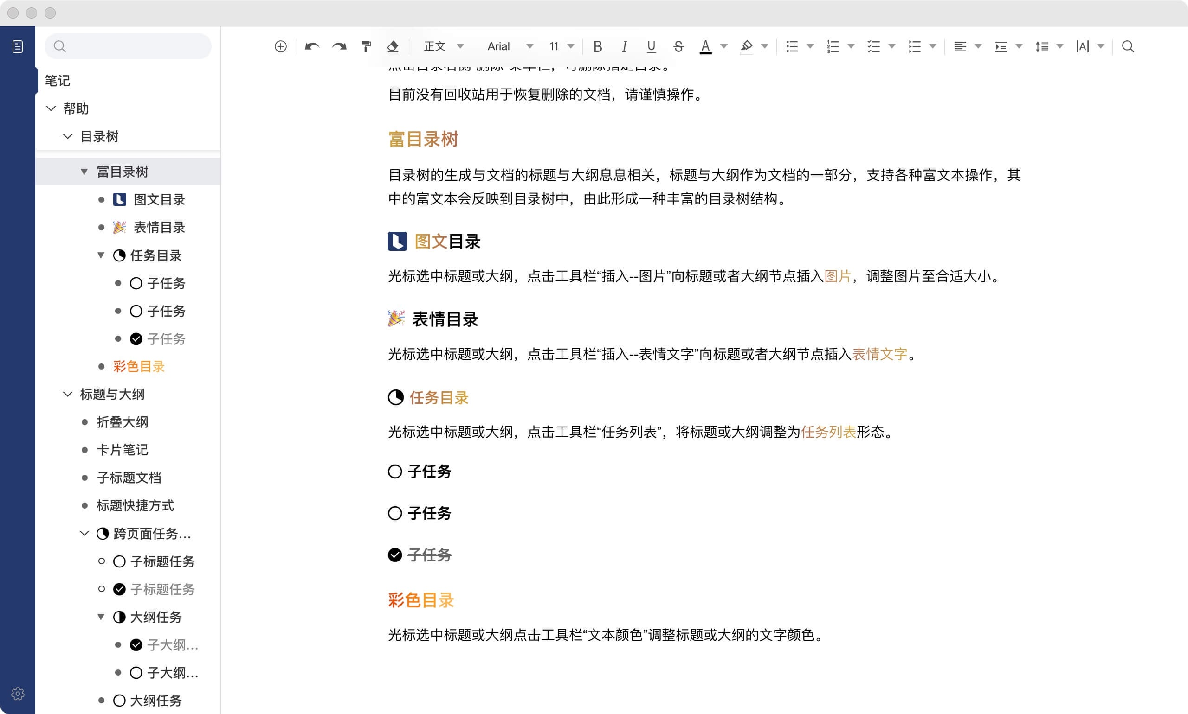Collapse the 富目录树 outline node
The height and width of the screenshot is (714, 1188).
pos(84,172)
